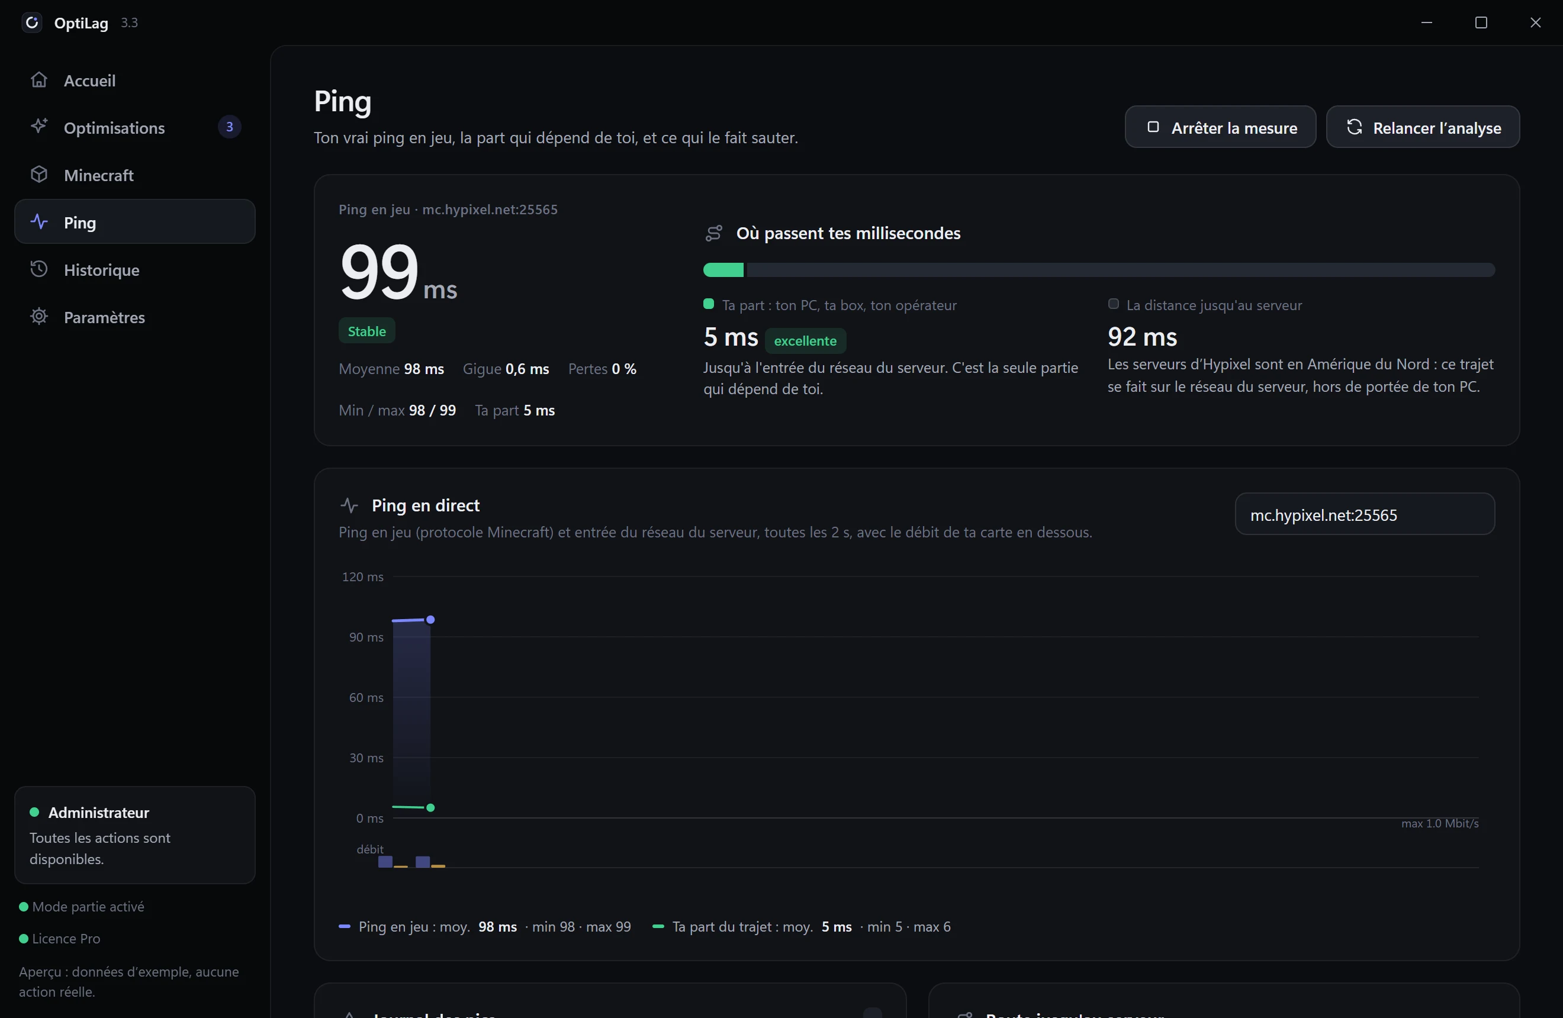Click the Moyenne 98 ms stat
1563x1018 pixels.
(391, 369)
